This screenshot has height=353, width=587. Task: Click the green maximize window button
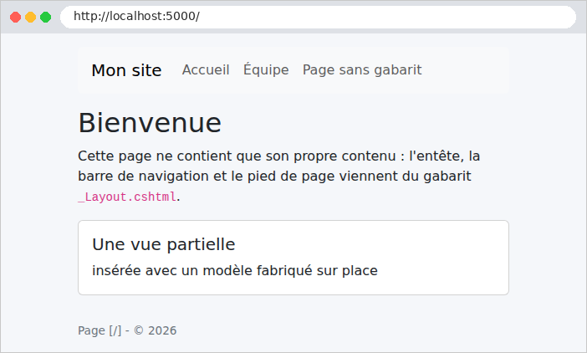pos(46,17)
